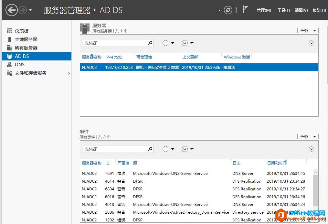Click the 本地服务器 server icon

(x=9, y=39)
